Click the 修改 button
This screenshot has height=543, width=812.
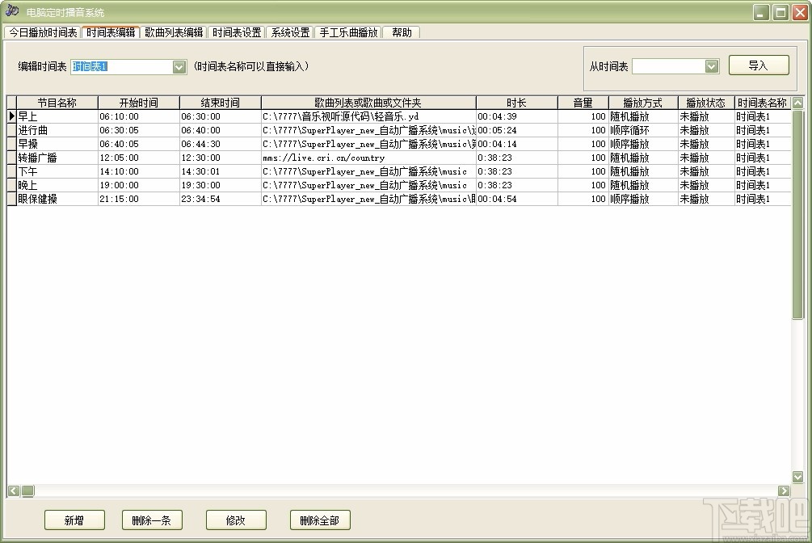pos(236,520)
